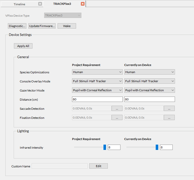Viewport: 194px width, 180px height.
Task: Click the Edit button beside Custom Name
Action: [x=98, y=166]
